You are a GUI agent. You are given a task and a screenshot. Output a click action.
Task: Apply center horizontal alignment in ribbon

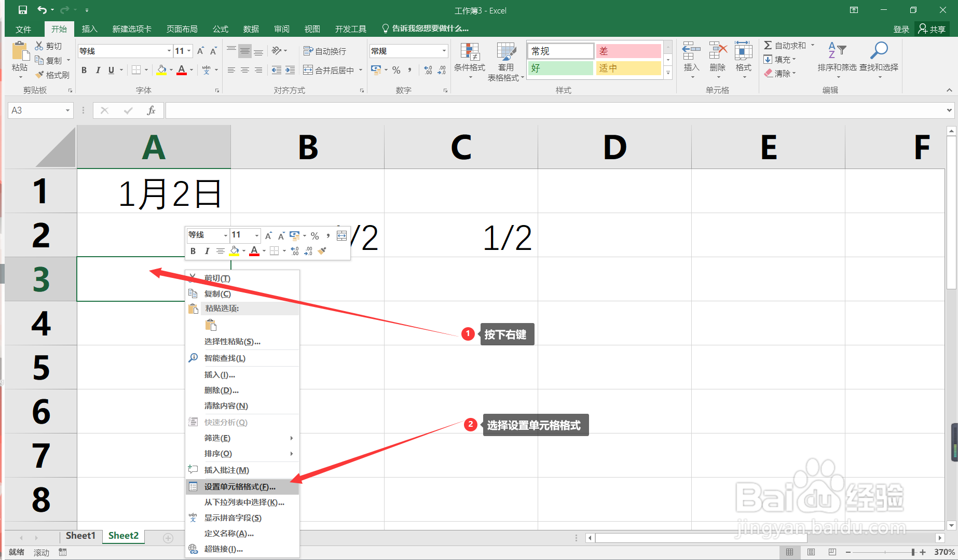point(245,70)
